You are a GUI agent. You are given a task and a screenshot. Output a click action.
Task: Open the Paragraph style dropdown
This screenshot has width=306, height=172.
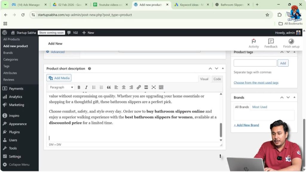pyautogui.click(x=61, y=87)
